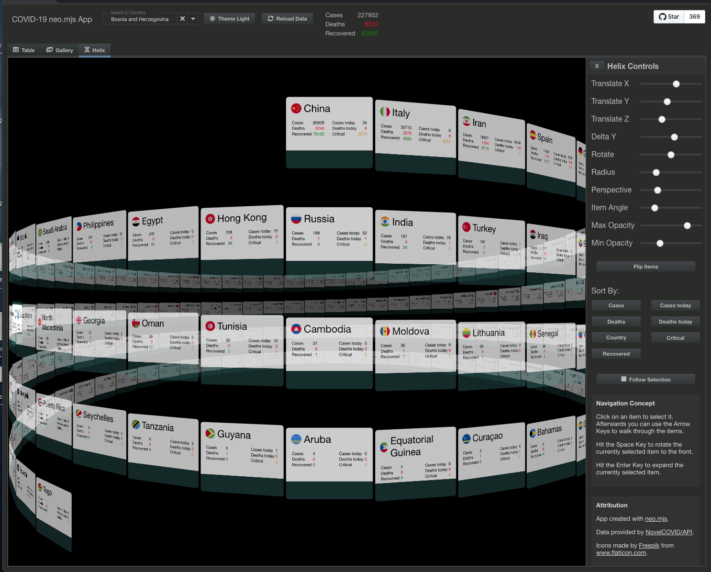
Task: Click the Aruba flag icon
Action: tap(296, 439)
